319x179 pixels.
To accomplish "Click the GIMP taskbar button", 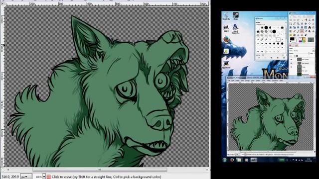I will (x=254, y=160).
